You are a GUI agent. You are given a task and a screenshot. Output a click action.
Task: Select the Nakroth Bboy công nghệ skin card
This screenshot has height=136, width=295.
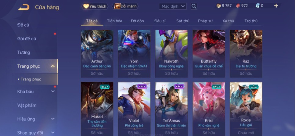pyautogui.click(x=171, y=54)
